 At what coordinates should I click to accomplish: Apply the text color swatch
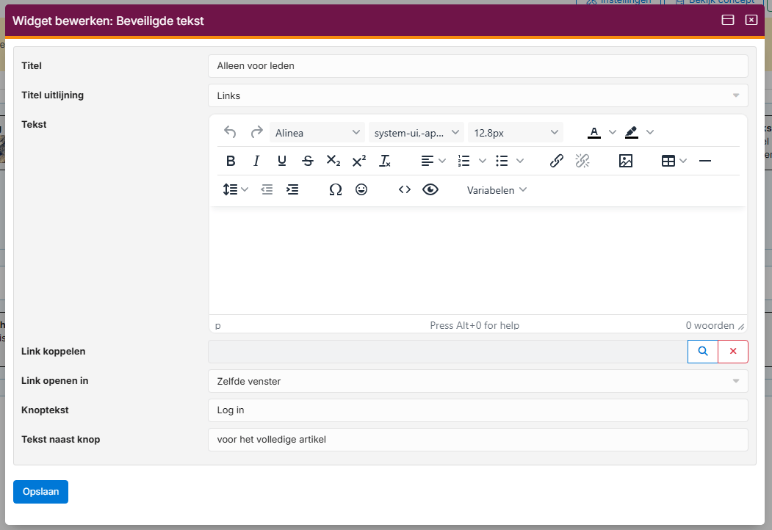(x=594, y=133)
